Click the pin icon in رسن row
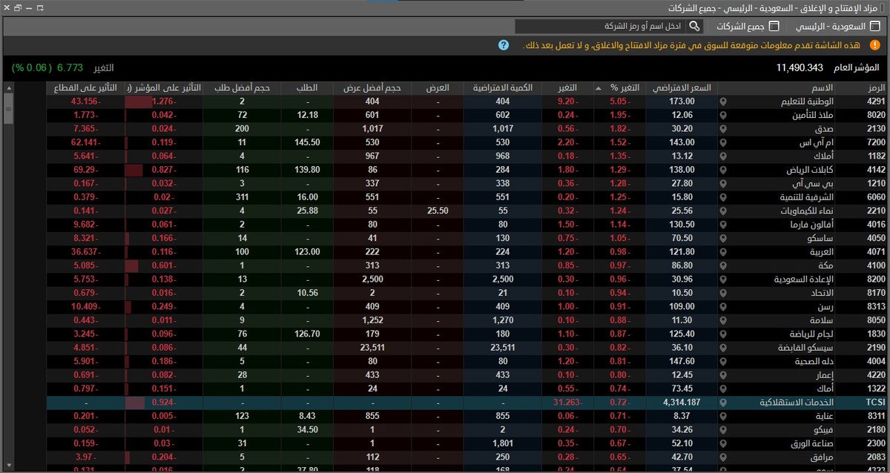 pos(722,307)
